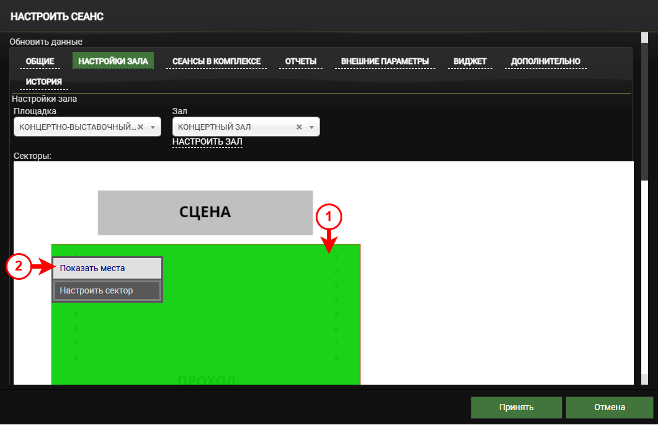Image resolution: width=658 pixels, height=425 pixels.
Task: Click the СЦЕНА block on hall map
Action: click(x=205, y=212)
